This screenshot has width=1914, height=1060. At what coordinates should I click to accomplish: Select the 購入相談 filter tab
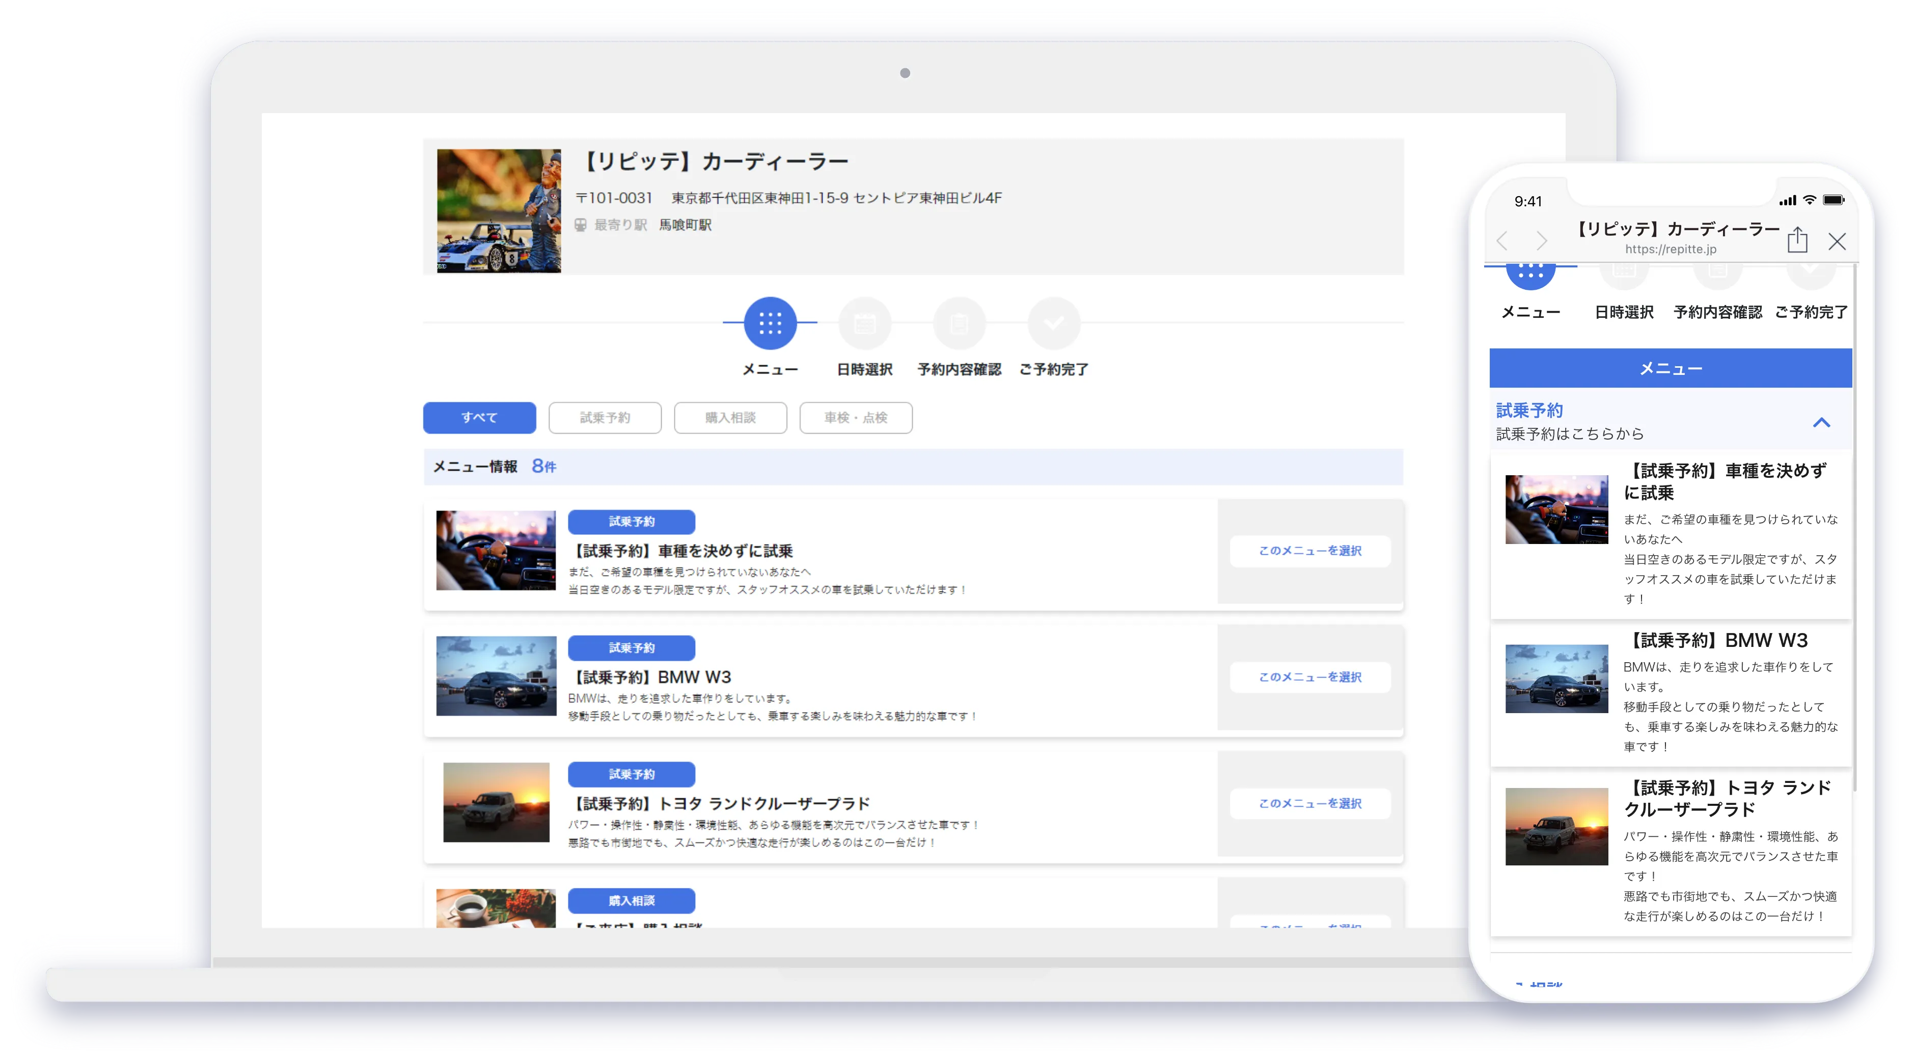[730, 418]
